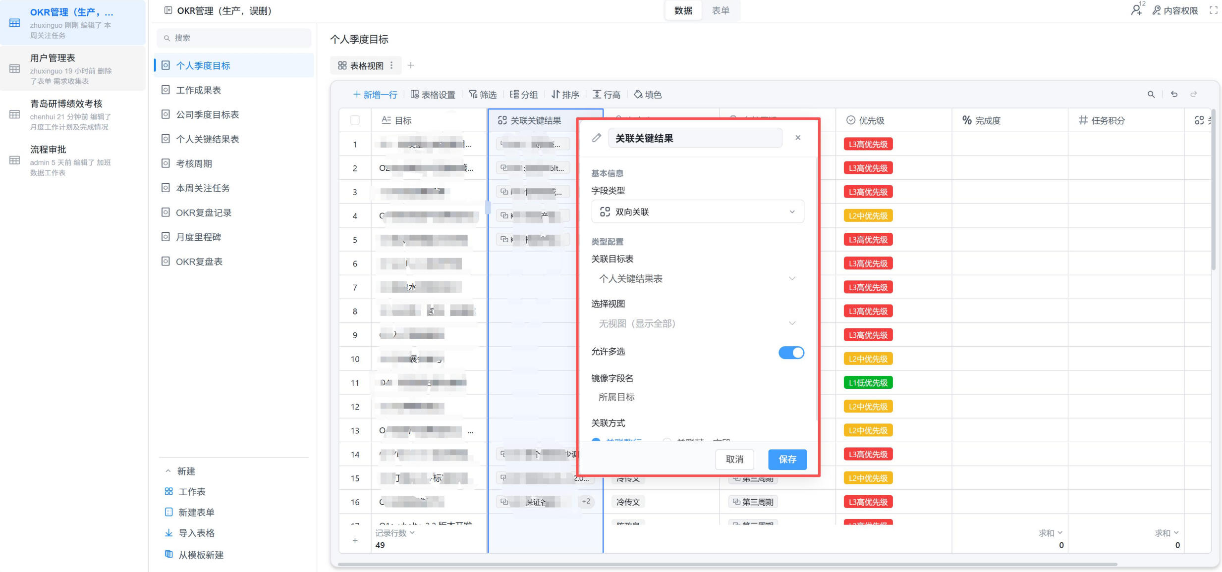Toggle the 允许多选 switch
This screenshot has width=1222, height=572.
[791, 353]
